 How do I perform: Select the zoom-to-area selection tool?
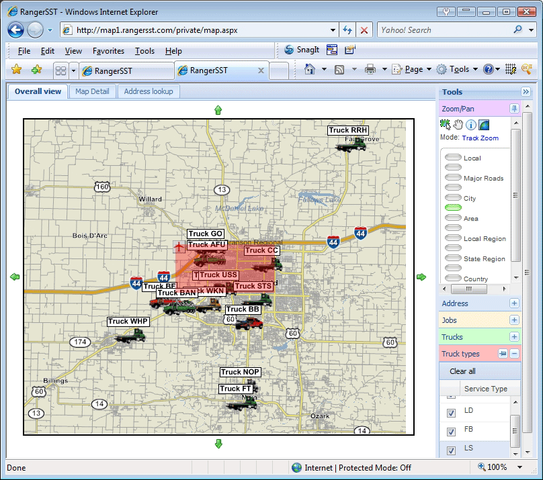[445, 124]
